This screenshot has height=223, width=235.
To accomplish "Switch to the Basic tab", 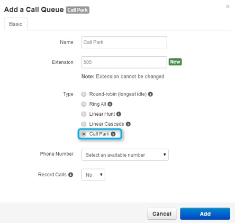I will point(16,24).
